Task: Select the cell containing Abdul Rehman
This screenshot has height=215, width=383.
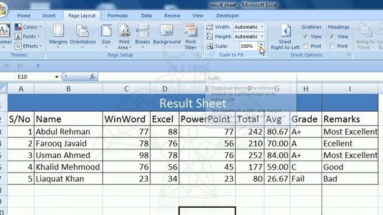Action: 68,131
